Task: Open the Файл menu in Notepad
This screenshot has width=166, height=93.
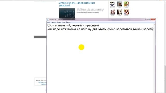Action: (49, 22)
